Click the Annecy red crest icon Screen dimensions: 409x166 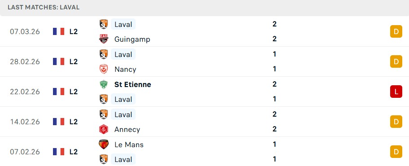104,129
